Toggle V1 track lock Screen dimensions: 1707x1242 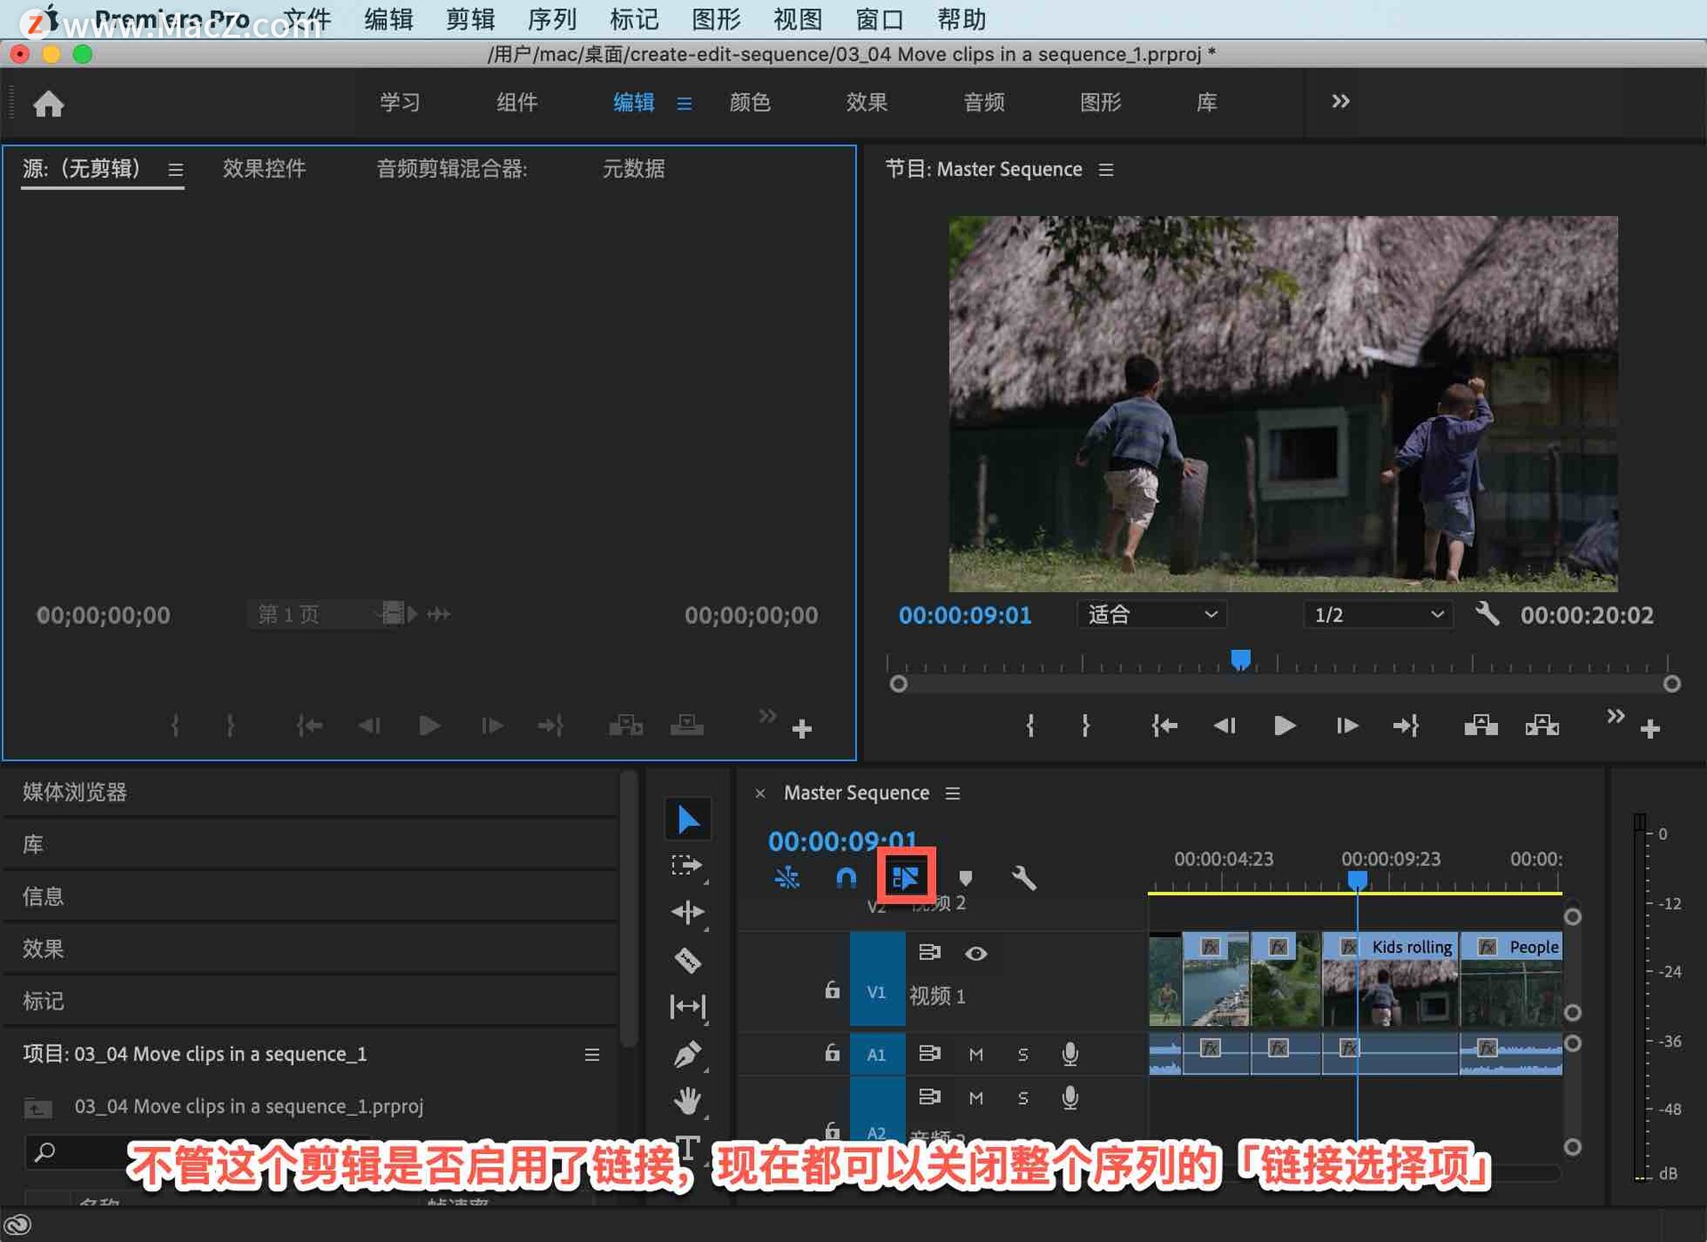(831, 990)
